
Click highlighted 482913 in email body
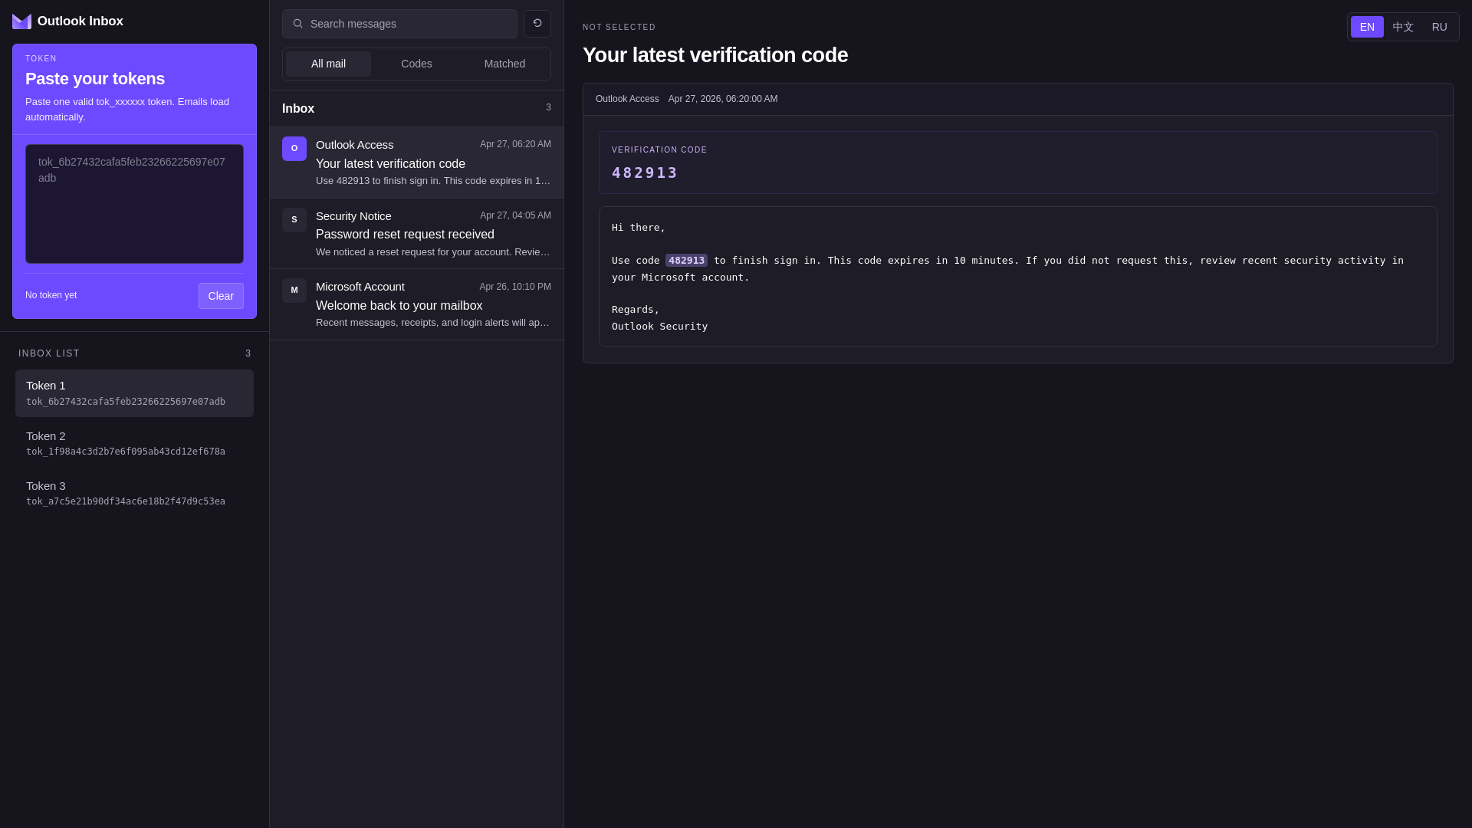click(686, 261)
